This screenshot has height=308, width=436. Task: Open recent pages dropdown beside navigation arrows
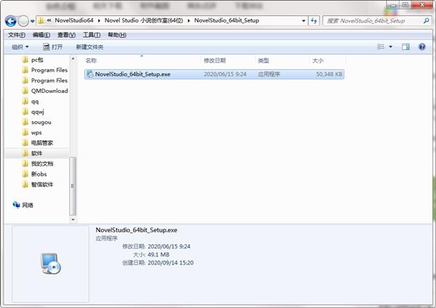click(32, 21)
